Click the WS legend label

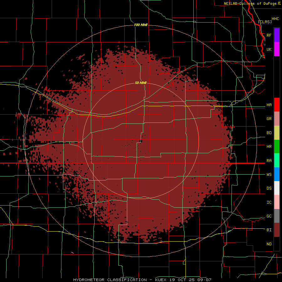[x=269, y=175]
